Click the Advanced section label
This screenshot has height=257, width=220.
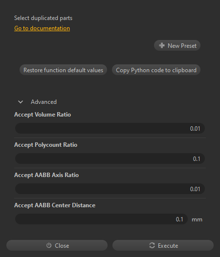(x=44, y=102)
